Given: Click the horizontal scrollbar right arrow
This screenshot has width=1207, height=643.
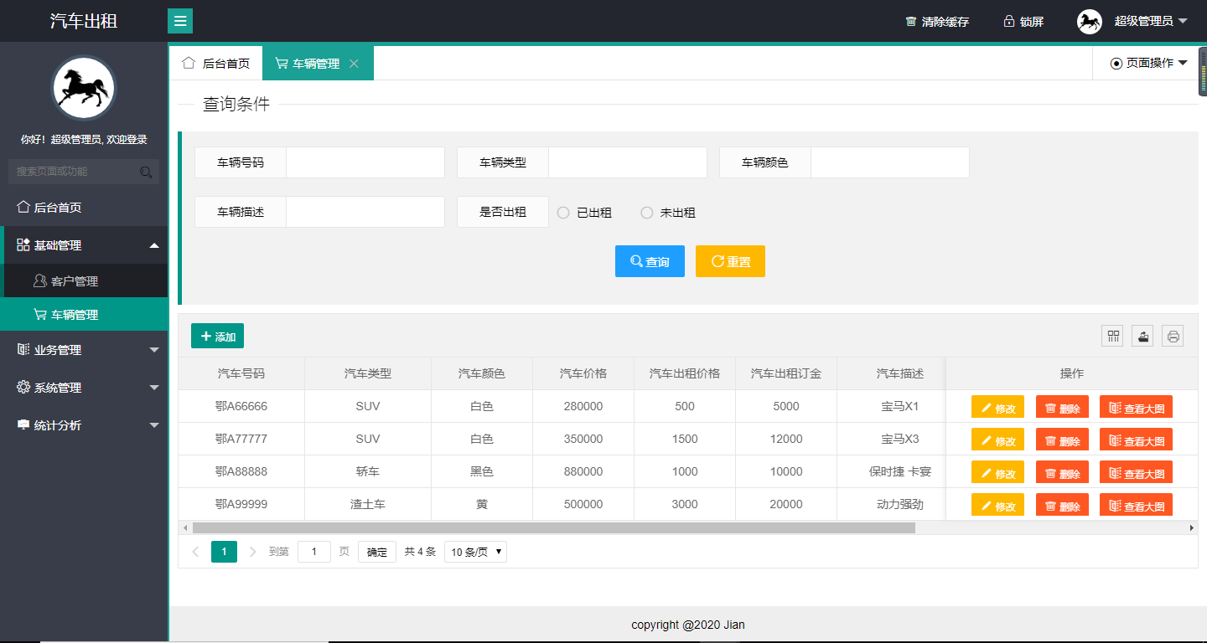Looking at the screenshot, I should tap(1192, 527).
